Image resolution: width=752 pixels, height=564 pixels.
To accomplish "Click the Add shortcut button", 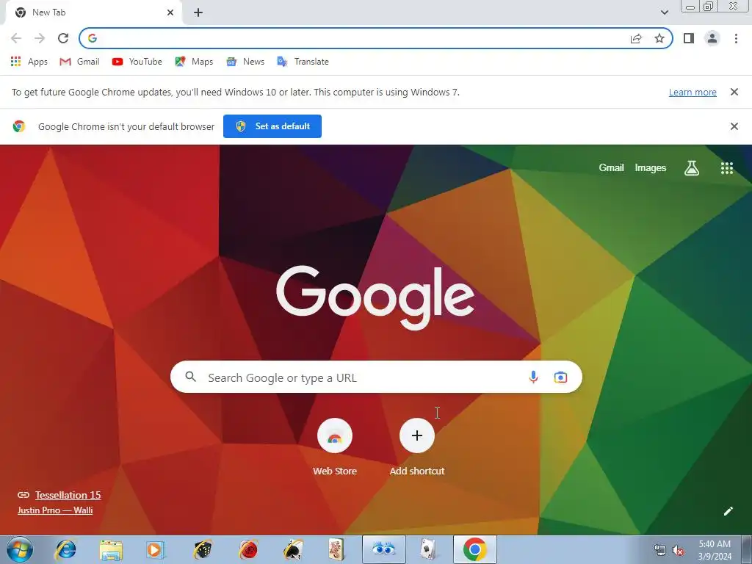I will (417, 446).
